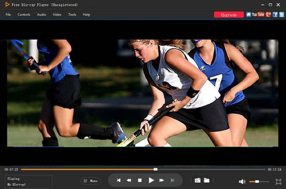Play the video
Image resolution: width=286 pixels, height=189 pixels.
point(151,180)
